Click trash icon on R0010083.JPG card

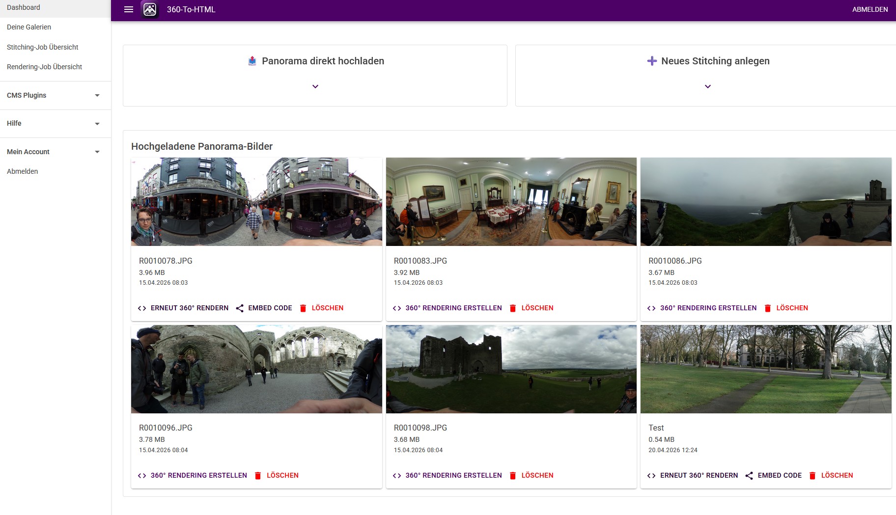pyautogui.click(x=513, y=308)
